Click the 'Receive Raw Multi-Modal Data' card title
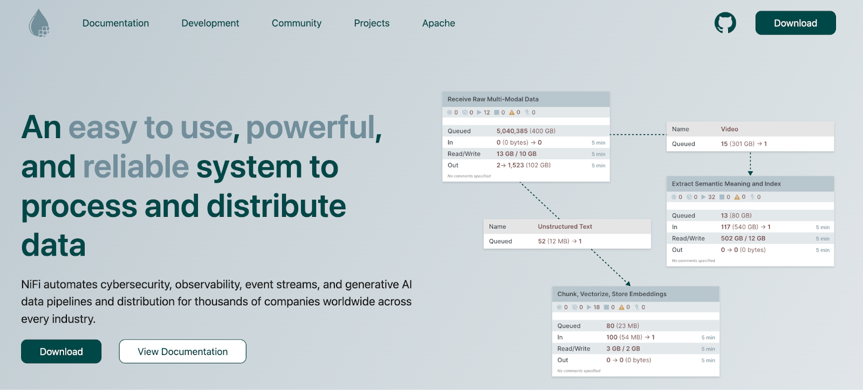The width and height of the screenshot is (863, 390). point(493,99)
